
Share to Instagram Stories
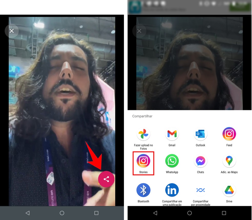[143, 163]
